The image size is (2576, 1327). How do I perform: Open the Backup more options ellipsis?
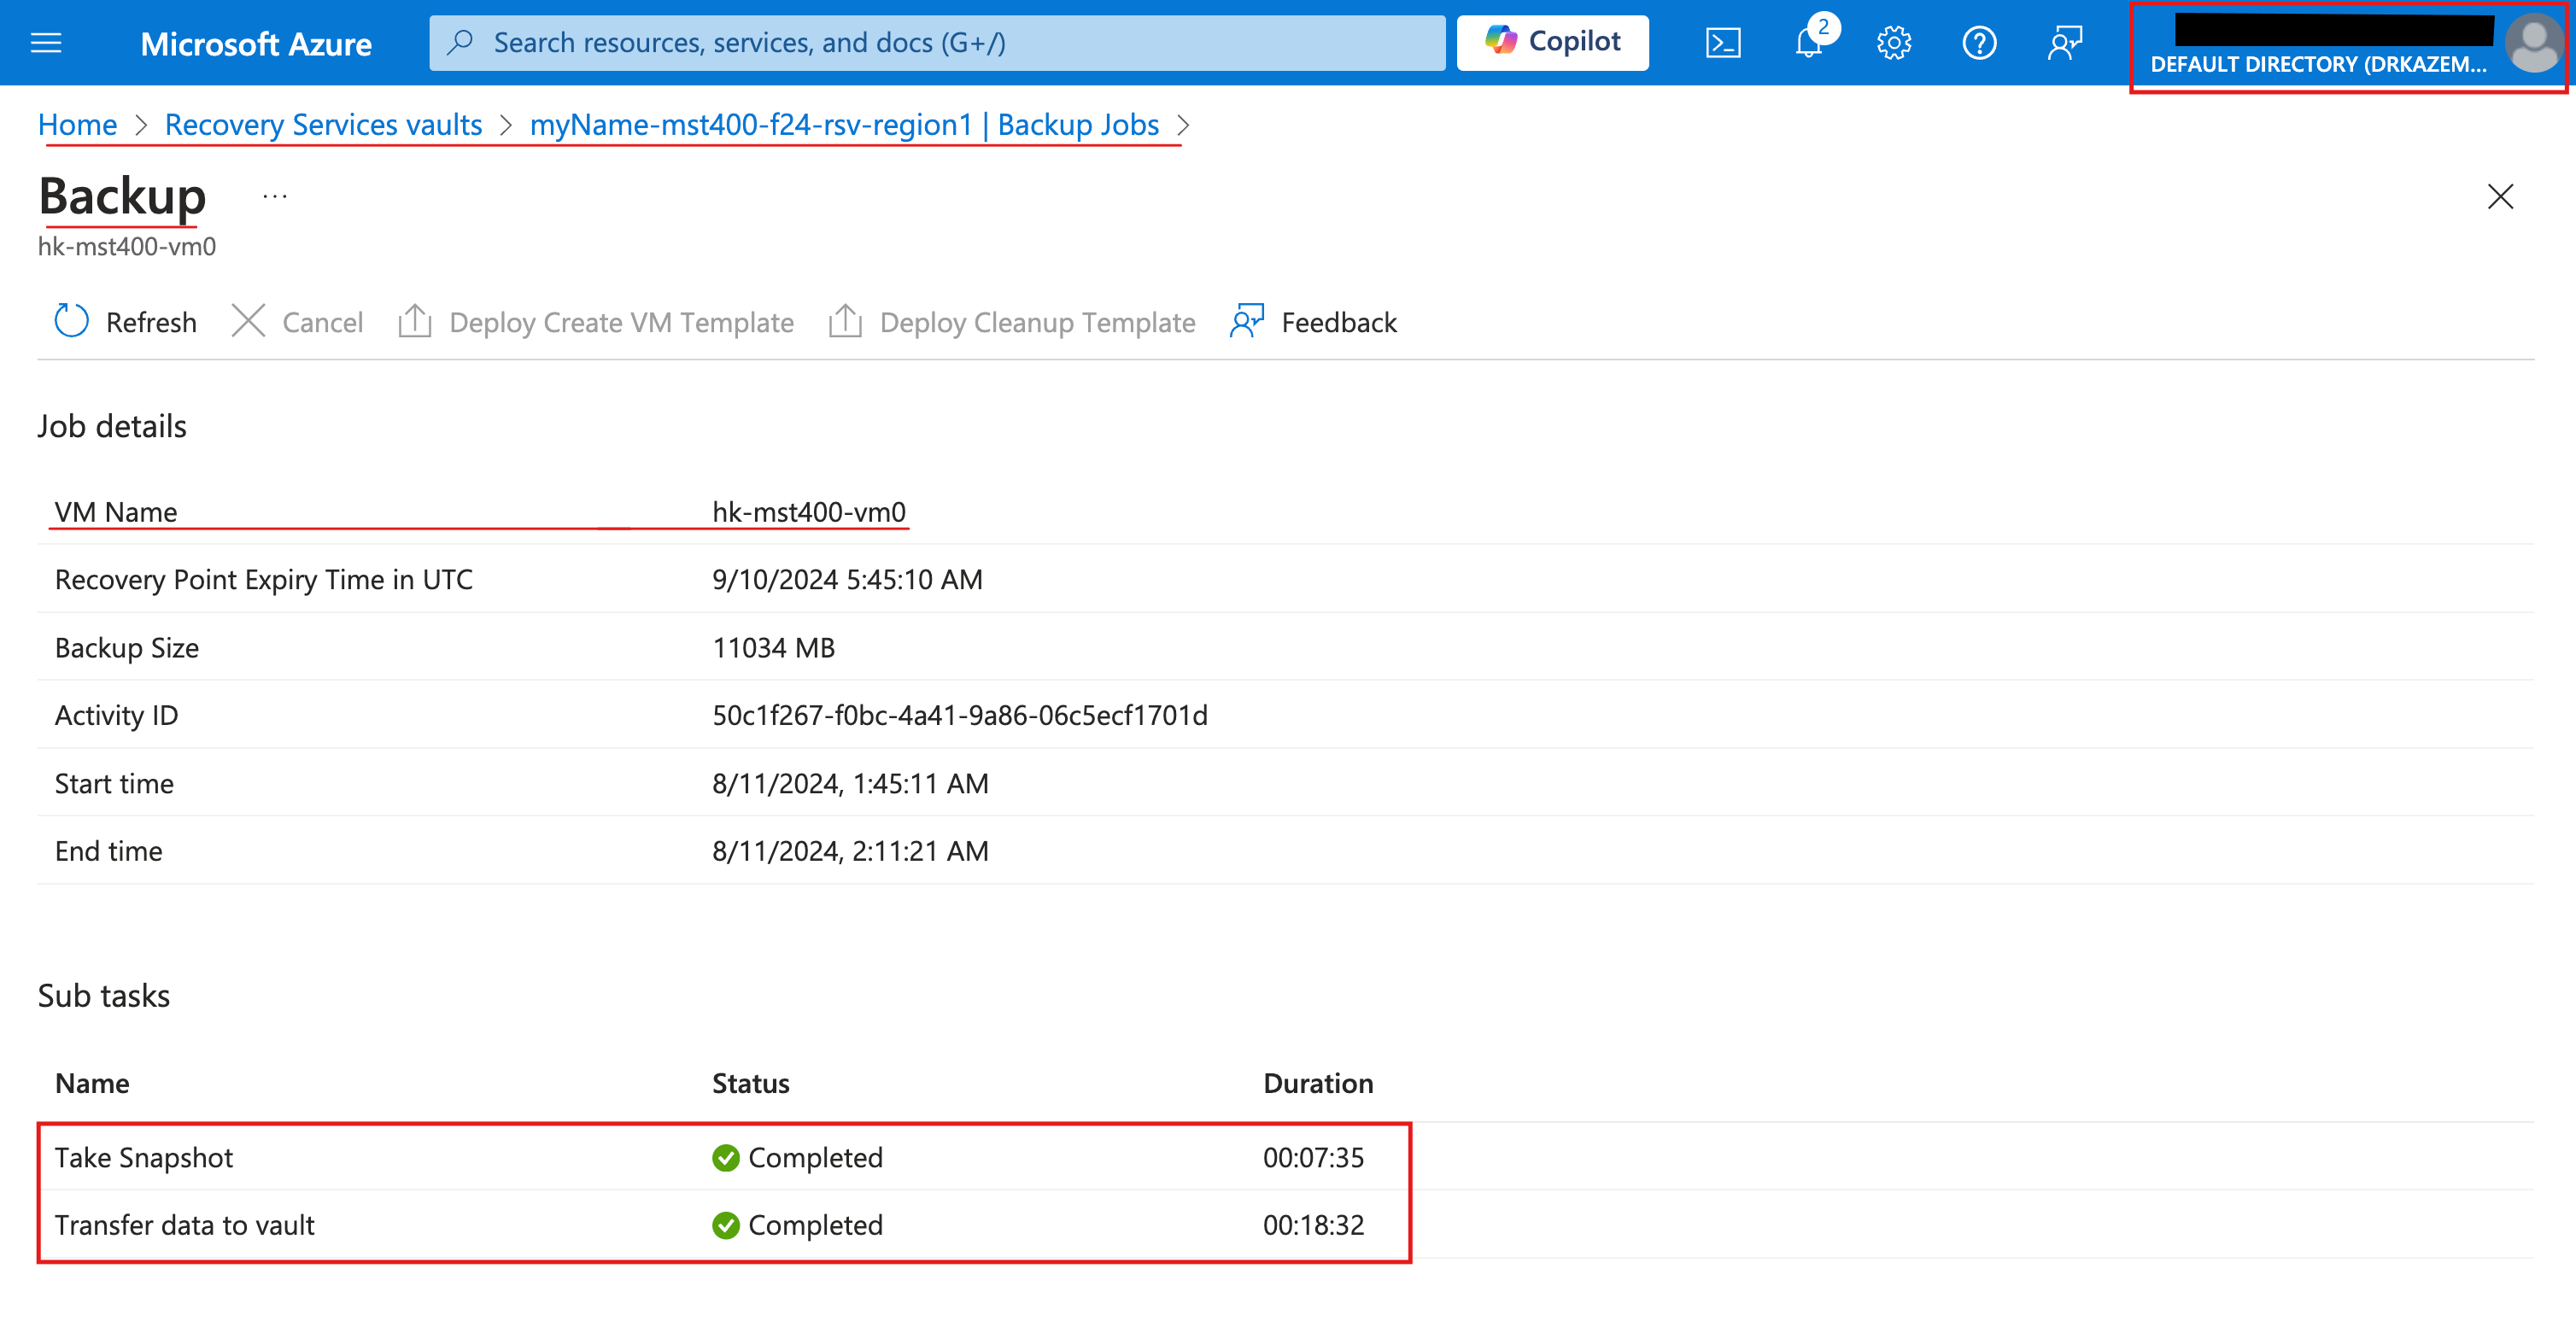pyautogui.click(x=275, y=196)
